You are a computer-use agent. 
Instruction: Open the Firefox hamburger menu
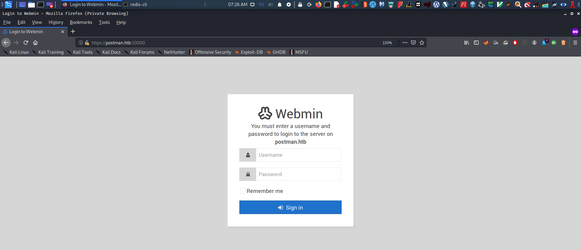pyautogui.click(x=575, y=43)
